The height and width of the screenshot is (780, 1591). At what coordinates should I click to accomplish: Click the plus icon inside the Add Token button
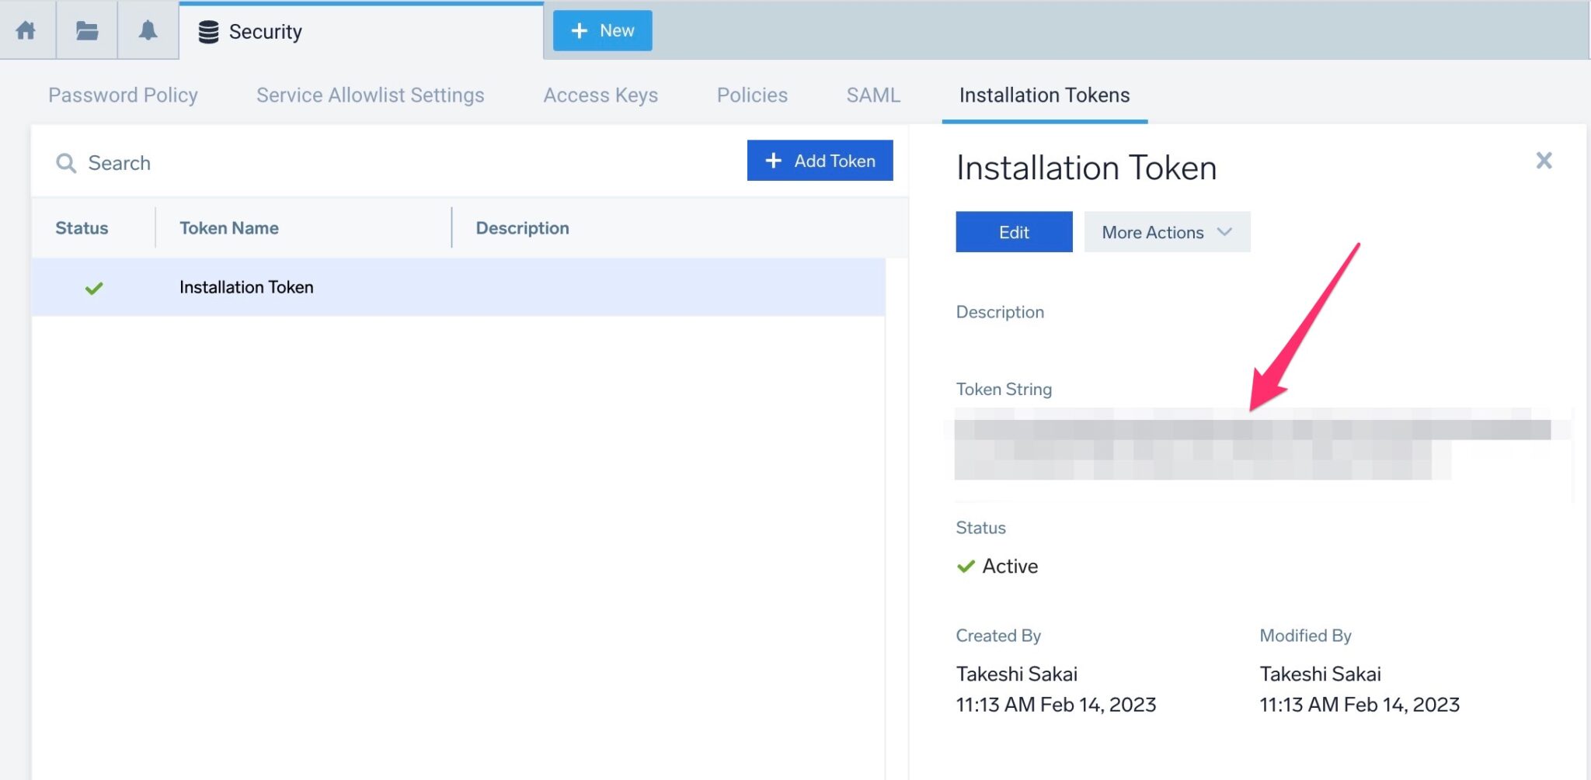(x=772, y=161)
